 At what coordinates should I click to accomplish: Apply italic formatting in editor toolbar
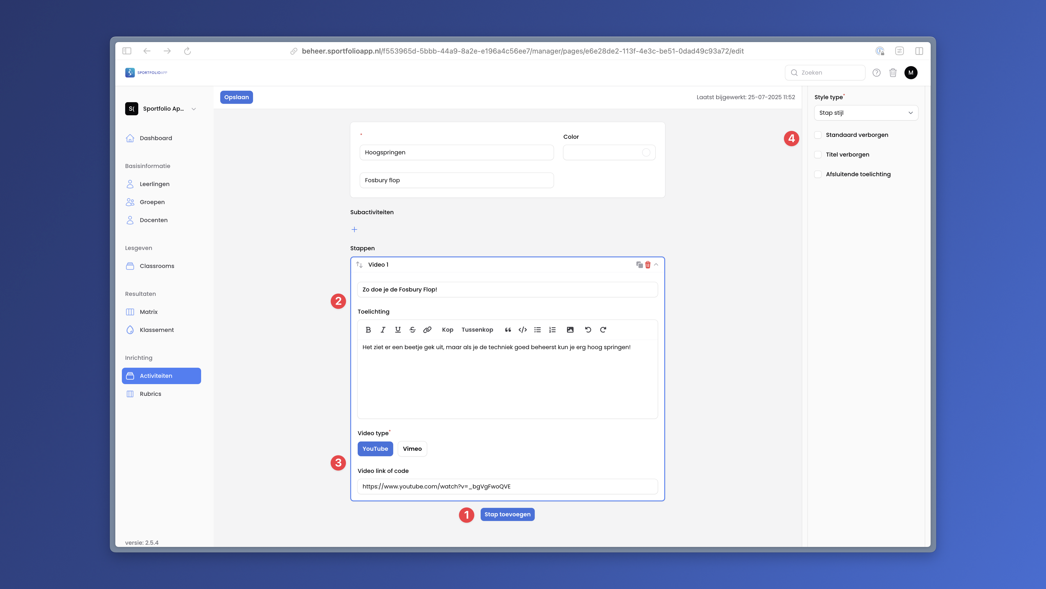pos(383,330)
